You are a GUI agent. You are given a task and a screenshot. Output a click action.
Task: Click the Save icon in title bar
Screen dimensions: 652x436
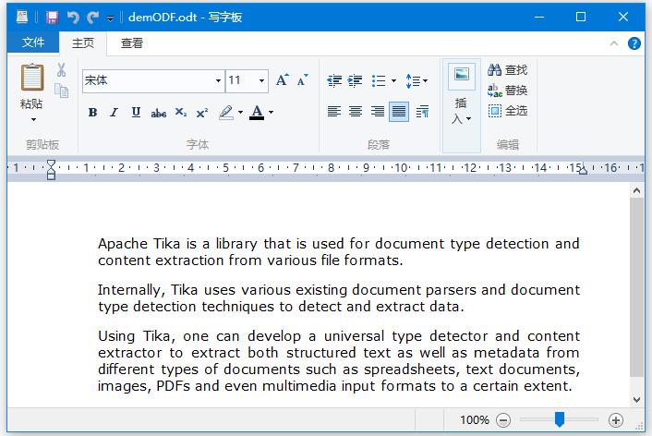coord(52,17)
